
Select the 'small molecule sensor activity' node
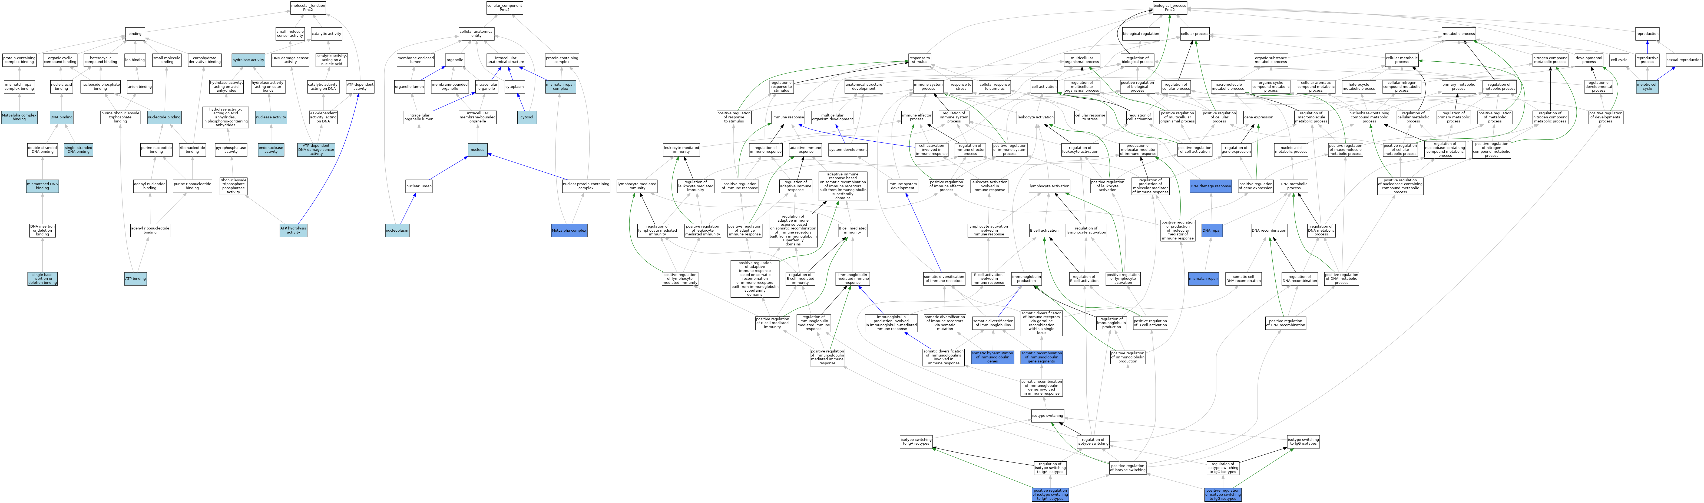point(290,34)
